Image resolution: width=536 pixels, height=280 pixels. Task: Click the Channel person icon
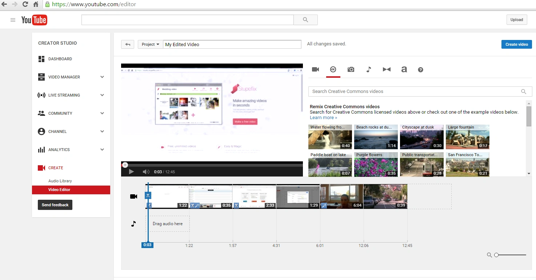pos(41,131)
